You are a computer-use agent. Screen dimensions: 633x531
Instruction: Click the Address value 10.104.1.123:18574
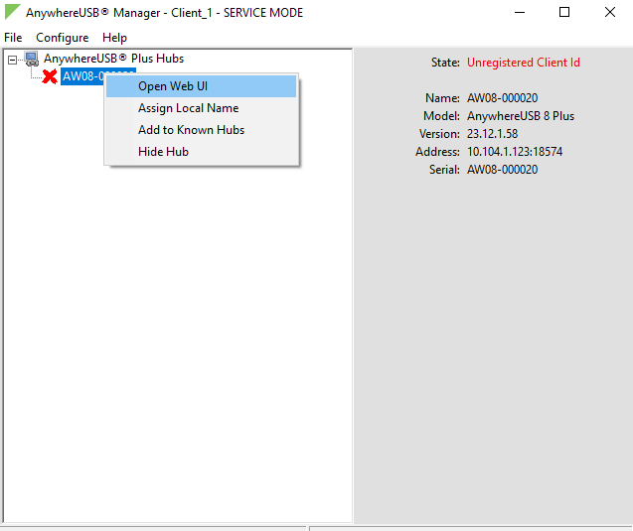coord(515,152)
